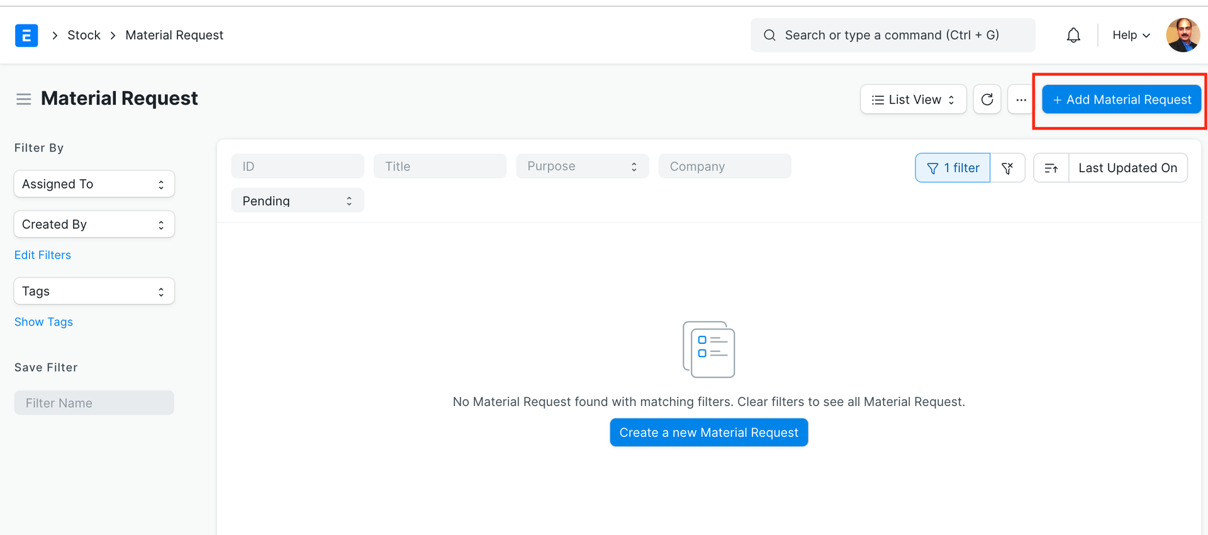Open the 1 filter button
The image size is (1208, 535).
953,168
